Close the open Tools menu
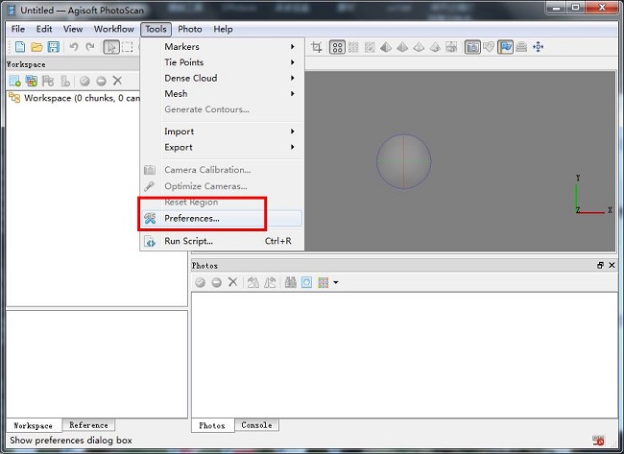624x454 pixels. pyautogui.click(x=156, y=29)
